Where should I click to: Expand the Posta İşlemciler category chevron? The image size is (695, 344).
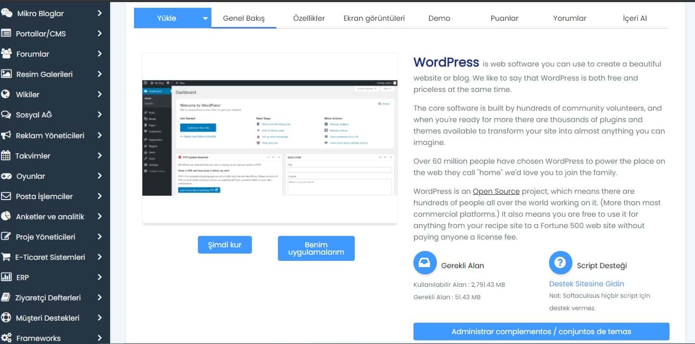click(x=100, y=196)
